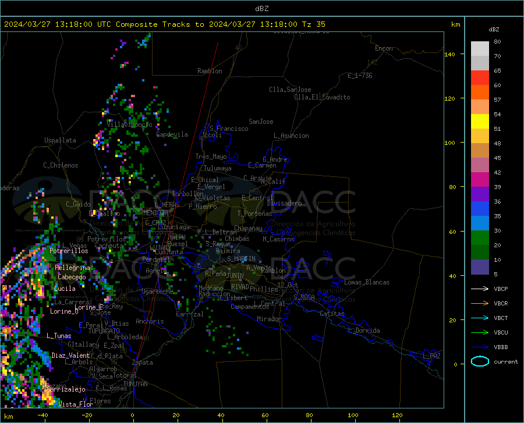Image resolution: width=524 pixels, height=423 pixels.
Task: Click the MENDOZA city label
Action: tap(155, 213)
